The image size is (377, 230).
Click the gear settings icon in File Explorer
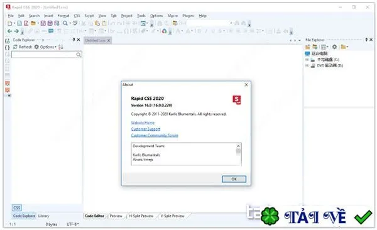(x=334, y=47)
